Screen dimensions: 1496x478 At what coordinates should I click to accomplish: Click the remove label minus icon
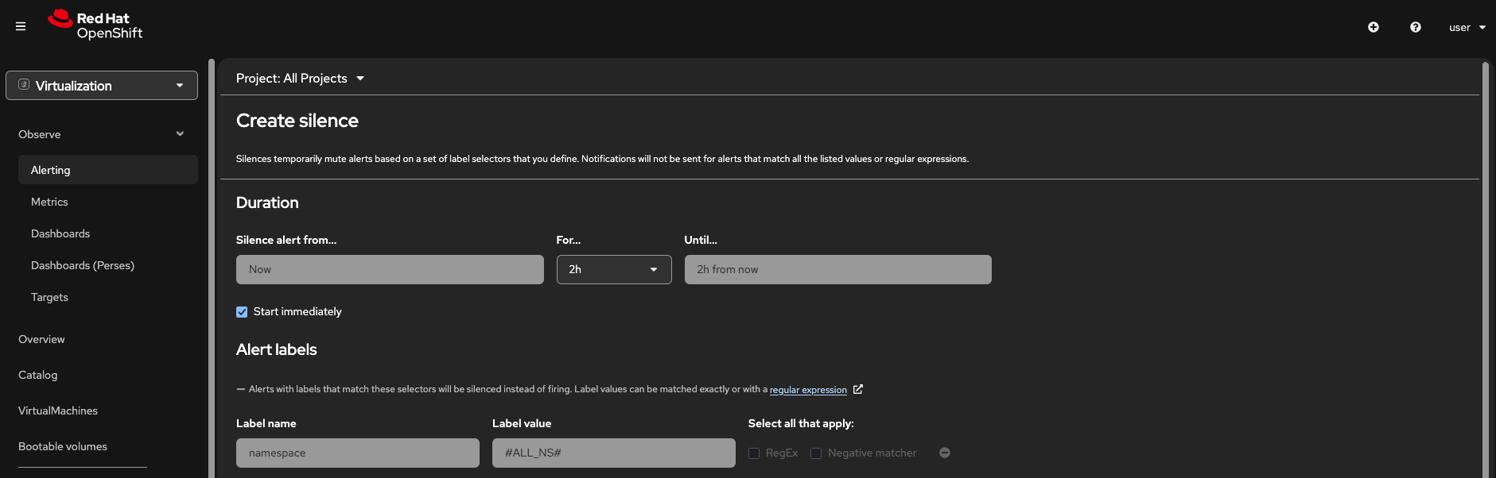coord(945,453)
